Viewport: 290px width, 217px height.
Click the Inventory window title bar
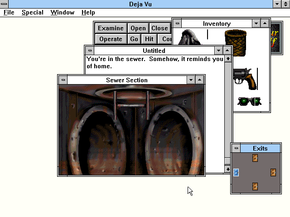tap(217, 24)
